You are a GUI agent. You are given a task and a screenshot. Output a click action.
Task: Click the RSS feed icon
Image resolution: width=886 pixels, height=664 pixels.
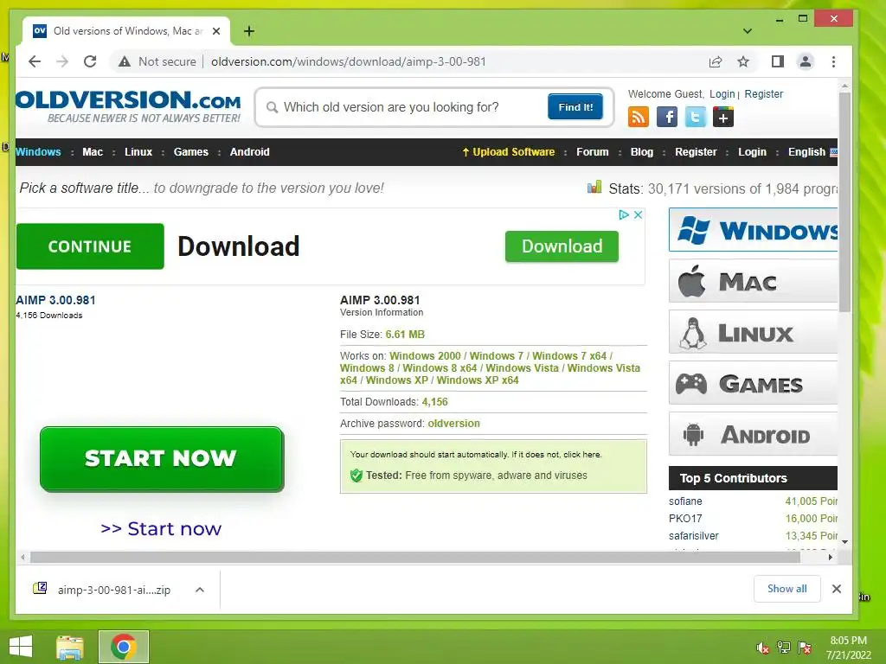[639, 117]
